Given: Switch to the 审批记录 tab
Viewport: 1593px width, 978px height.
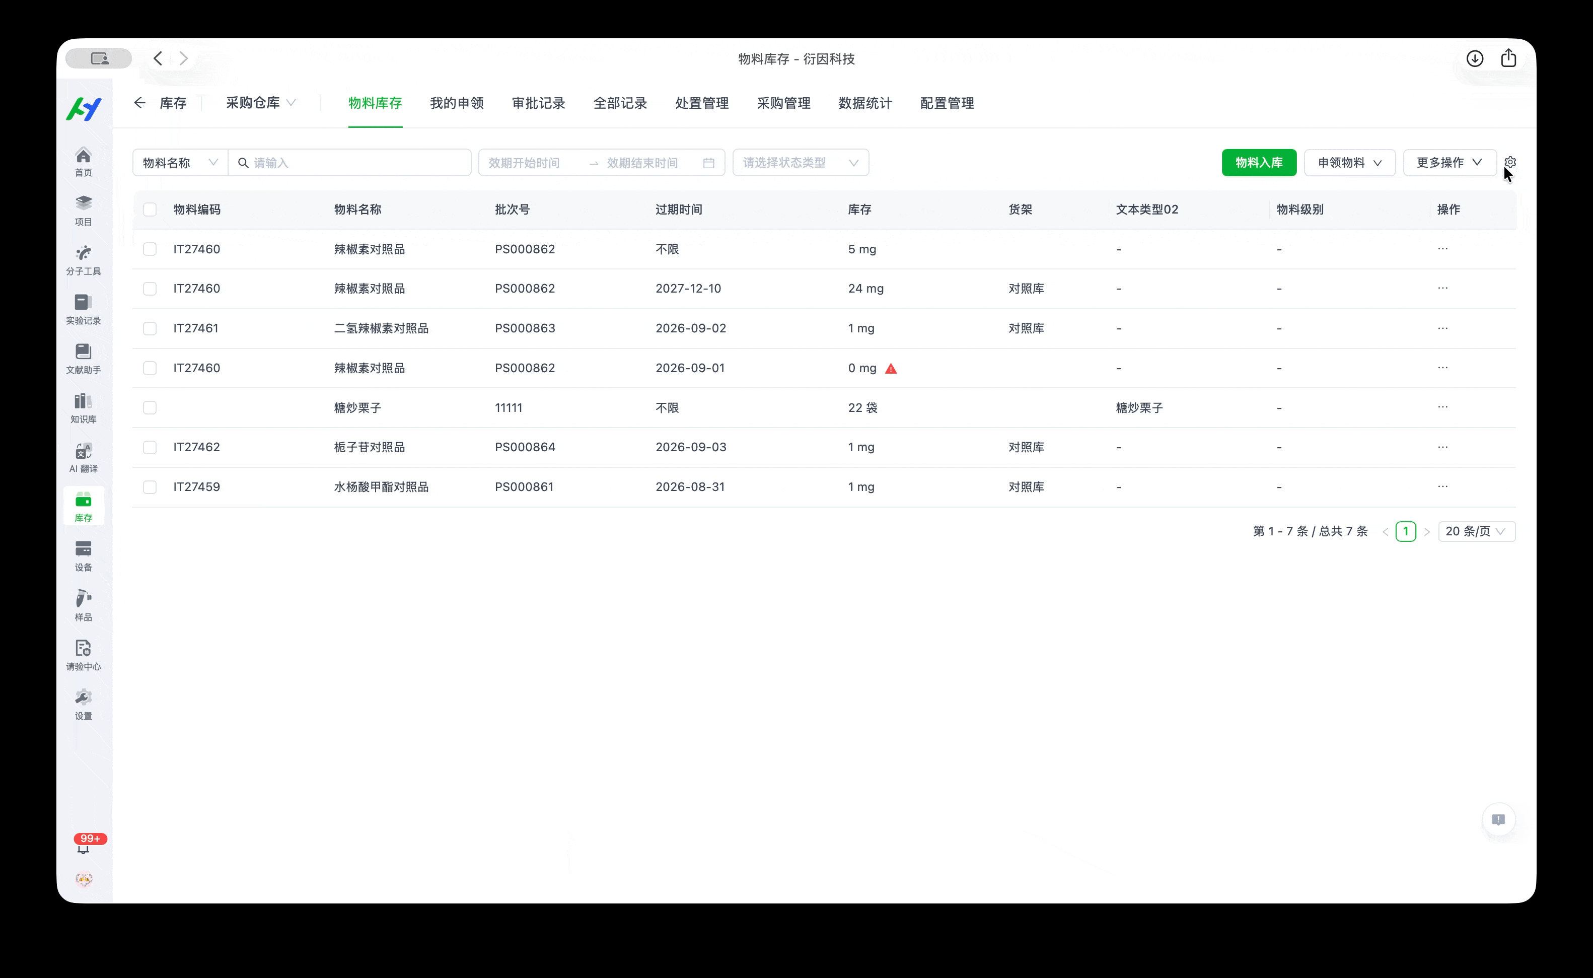Looking at the screenshot, I should click(538, 102).
